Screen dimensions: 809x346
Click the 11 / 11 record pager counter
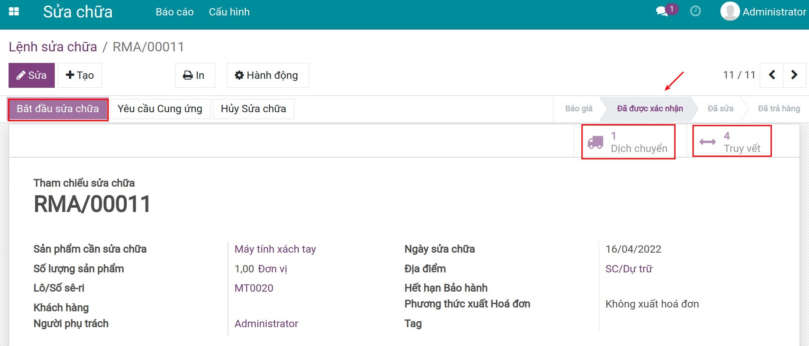click(739, 75)
